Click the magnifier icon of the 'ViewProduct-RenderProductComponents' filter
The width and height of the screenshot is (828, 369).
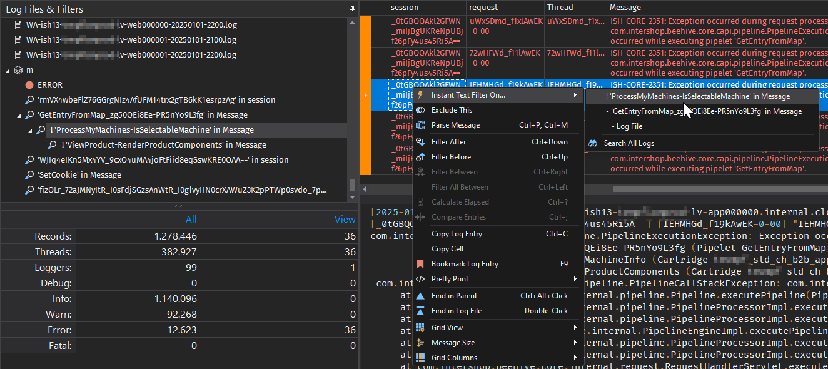coord(52,145)
